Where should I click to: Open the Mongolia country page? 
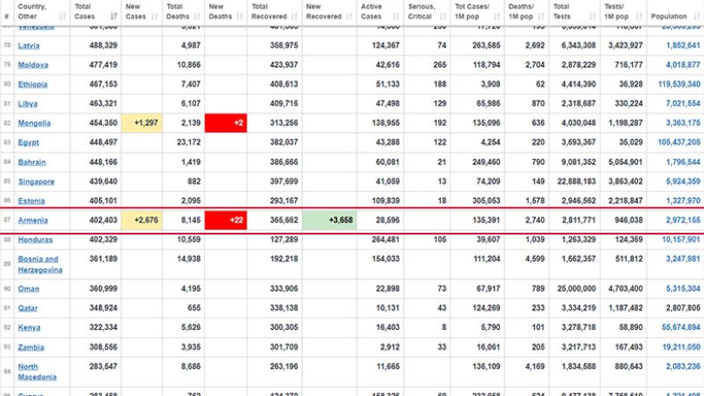click(x=34, y=123)
